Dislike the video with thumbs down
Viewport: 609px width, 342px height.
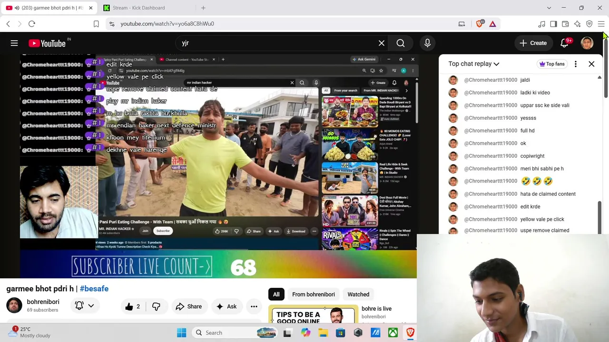click(x=156, y=306)
